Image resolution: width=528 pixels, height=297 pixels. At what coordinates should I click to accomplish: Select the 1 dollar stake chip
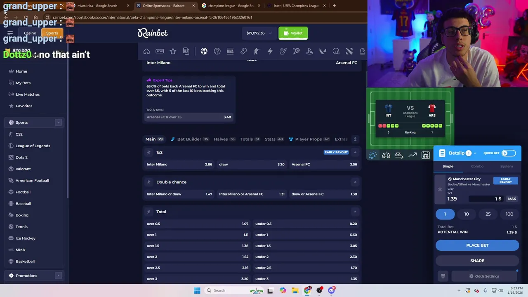point(445,214)
